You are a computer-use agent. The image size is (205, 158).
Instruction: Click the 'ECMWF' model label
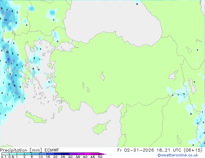52,150
